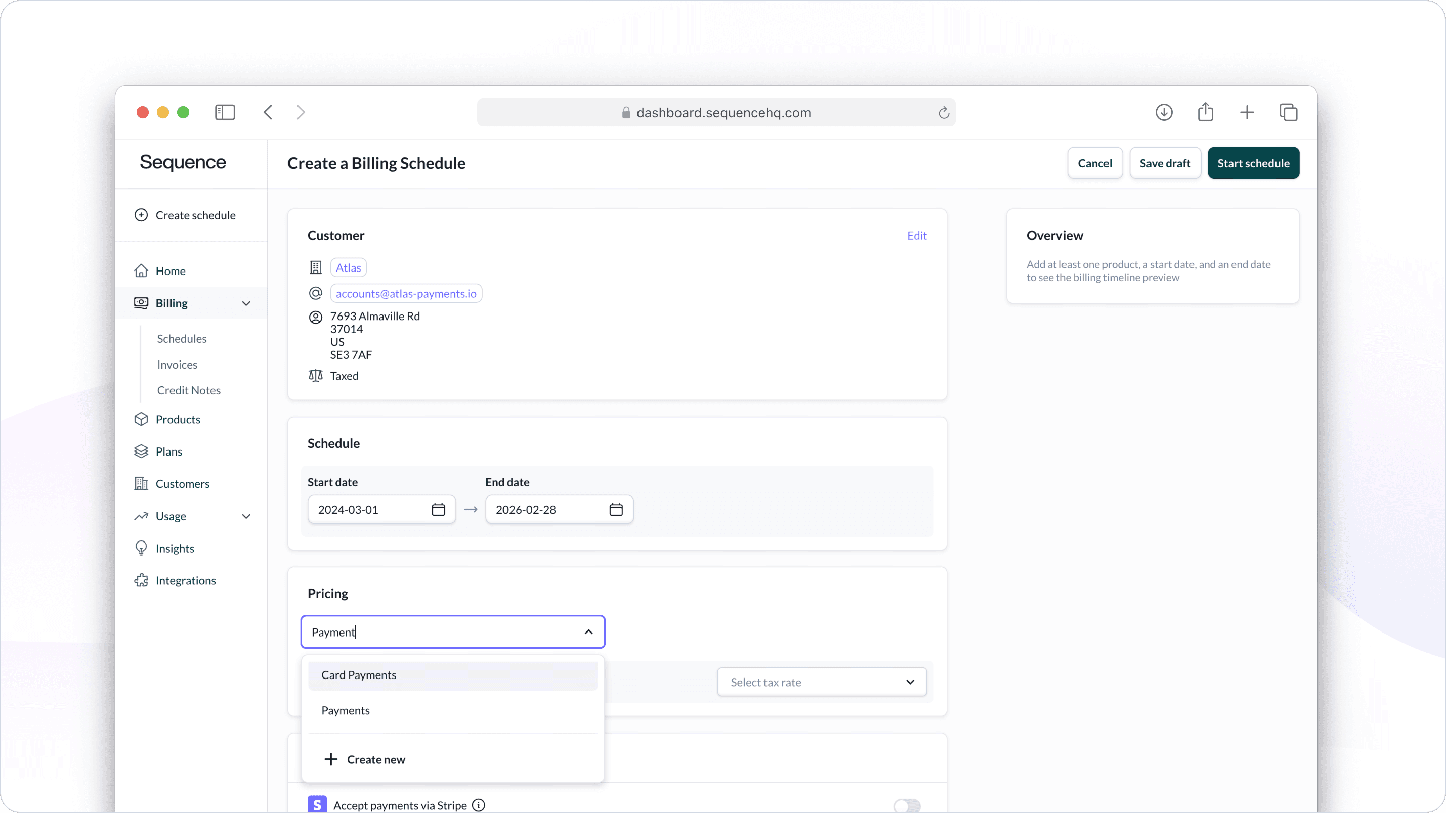This screenshot has width=1446, height=813.
Task: Collapse the Billing sidebar section
Action: point(246,303)
